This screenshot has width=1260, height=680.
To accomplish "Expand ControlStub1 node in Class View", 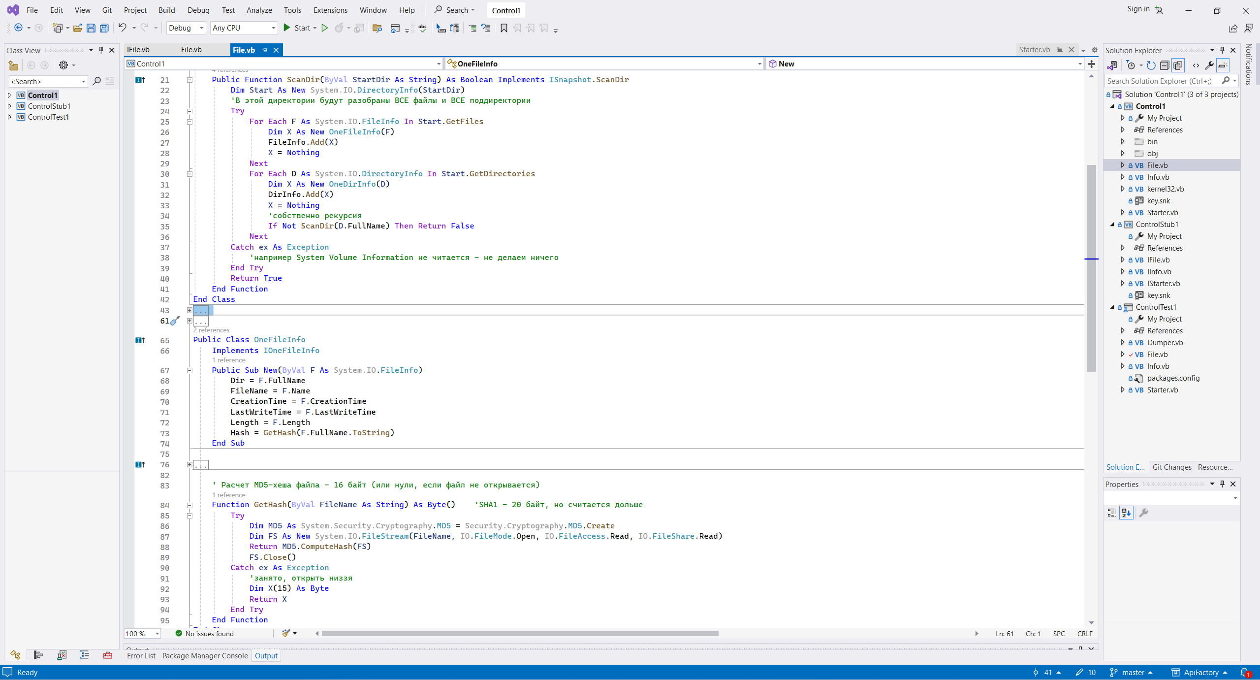I will (9, 106).
